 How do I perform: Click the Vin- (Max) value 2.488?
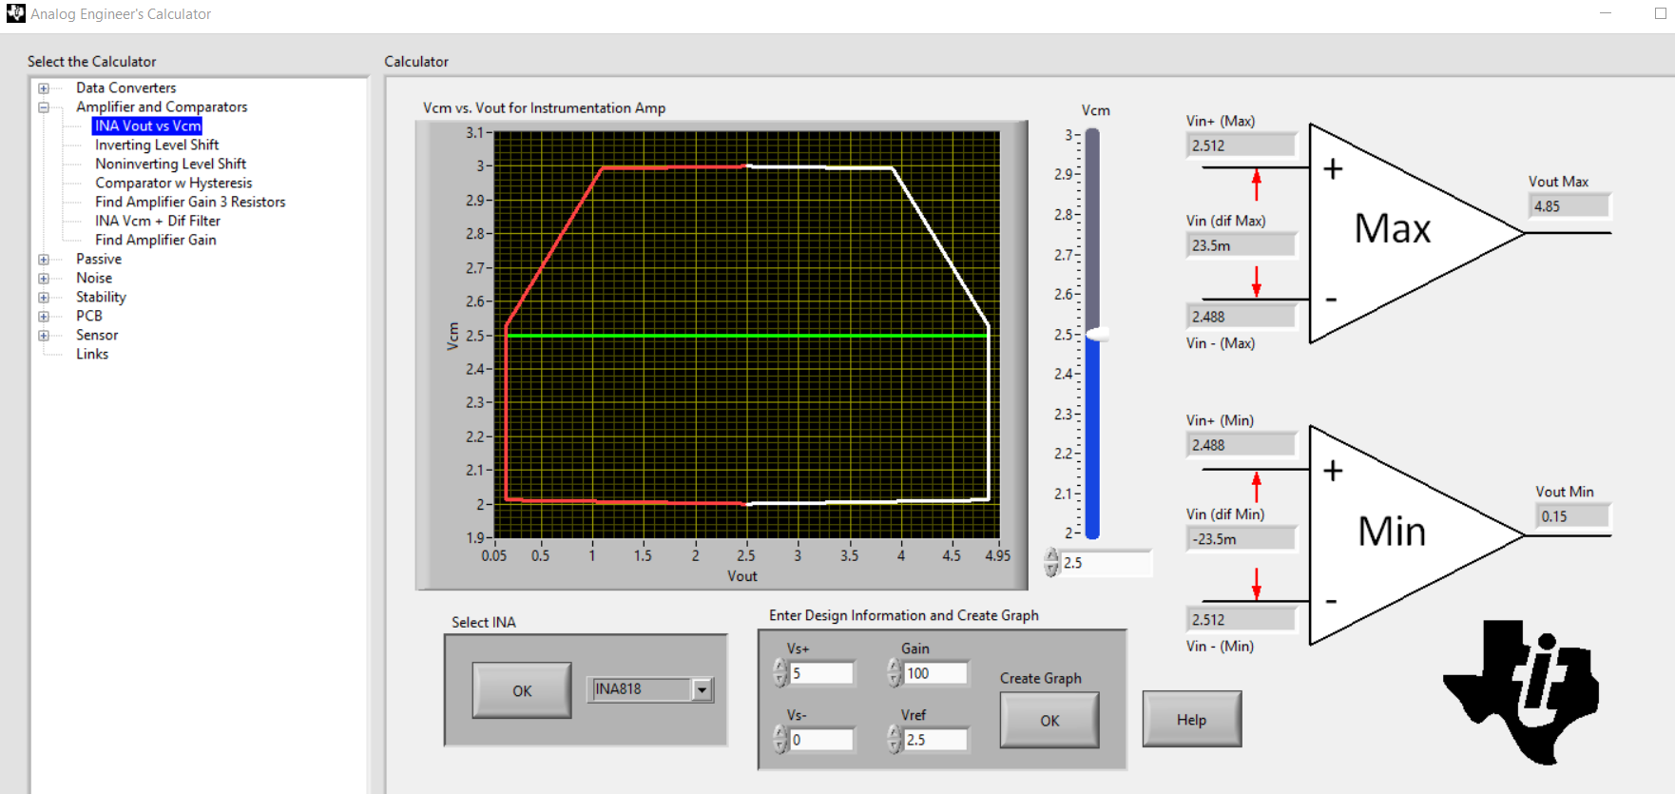coord(1242,317)
